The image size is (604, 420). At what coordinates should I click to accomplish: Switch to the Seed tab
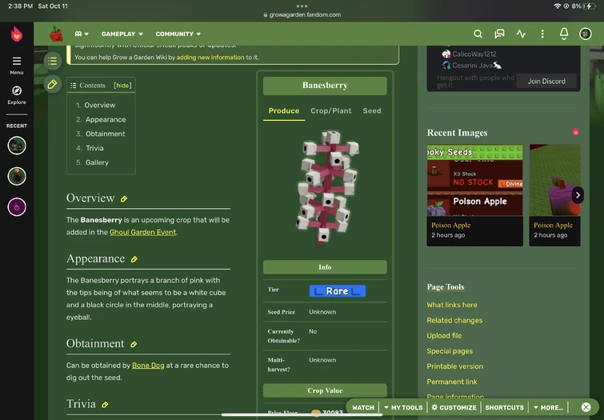point(372,111)
